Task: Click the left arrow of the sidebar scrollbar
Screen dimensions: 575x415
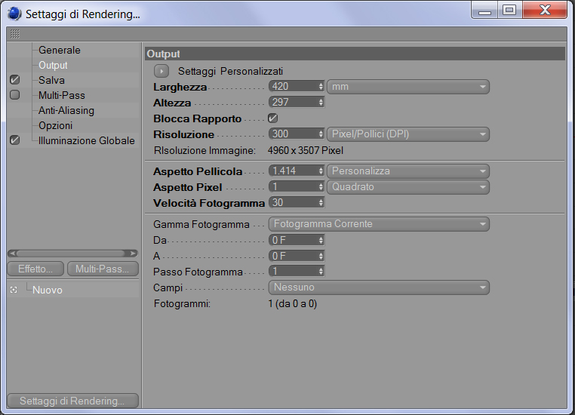Action: click(12, 254)
